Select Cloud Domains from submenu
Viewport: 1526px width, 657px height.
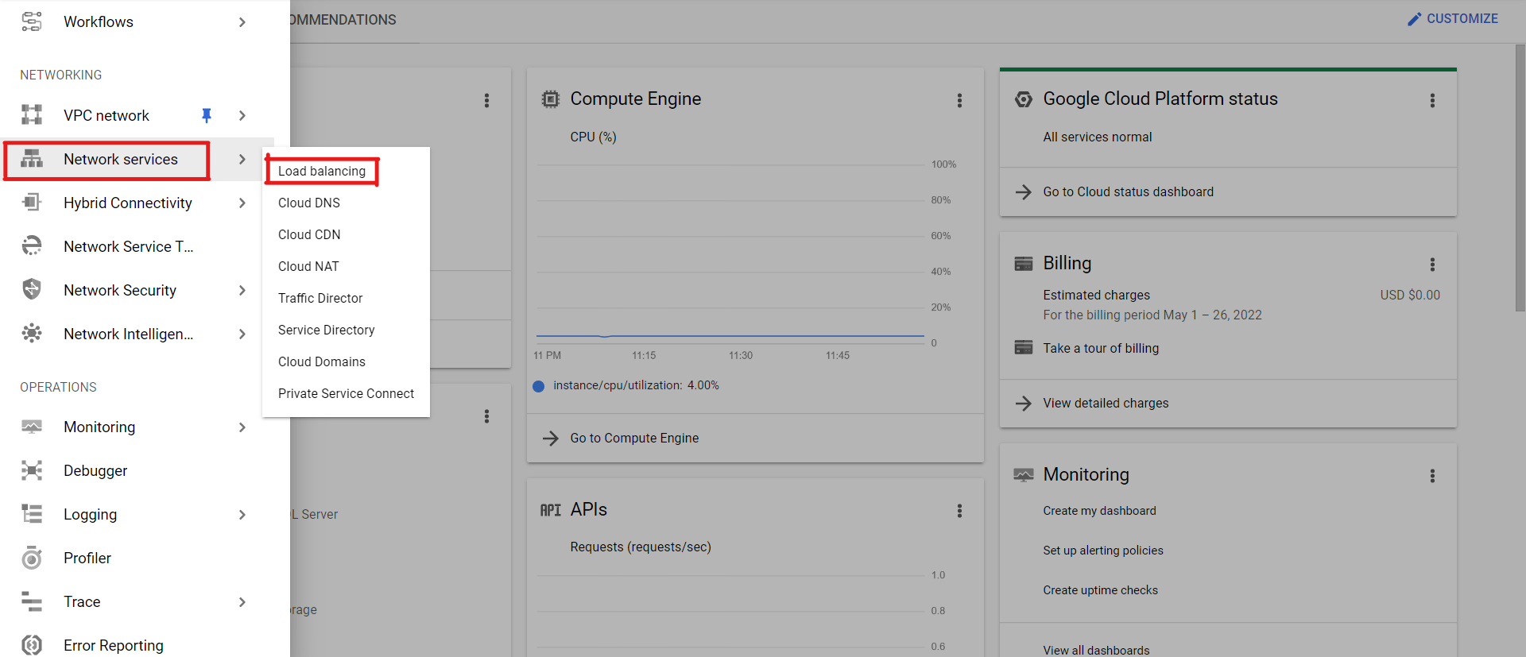(x=346, y=361)
